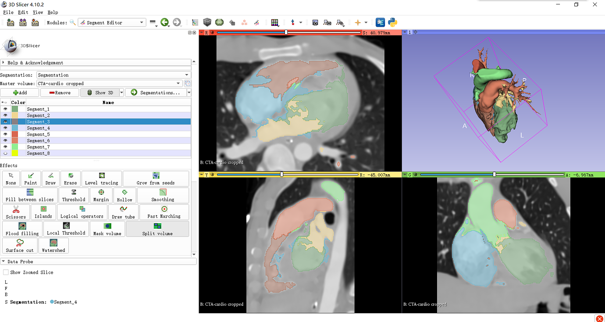The width and height of the screenshot is (605, 322).
Task: Open the Modules selector dropdown
Action: pos(112,22)
